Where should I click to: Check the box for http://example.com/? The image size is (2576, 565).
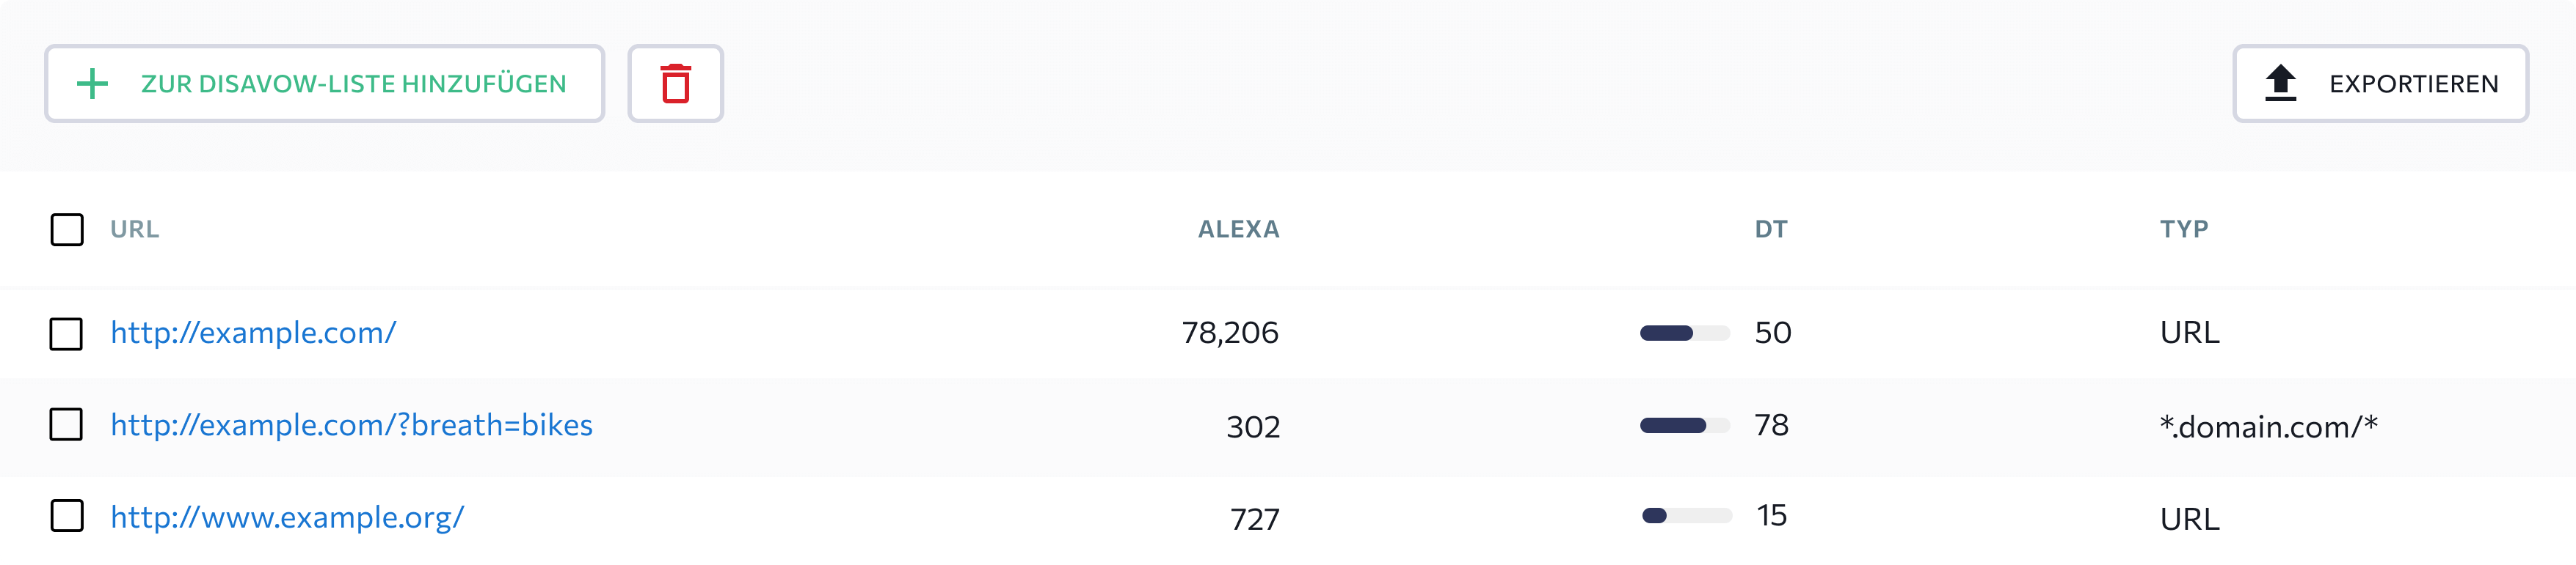click(x=67, y=334)
